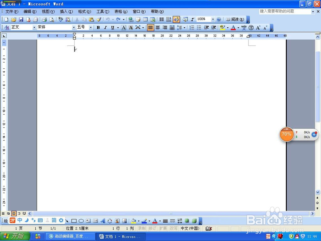Open the 视图 menu

(x=48, y=12)
